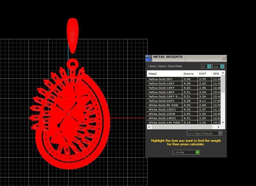
Task: Click the 6.39 grams value
Action: 187,101
